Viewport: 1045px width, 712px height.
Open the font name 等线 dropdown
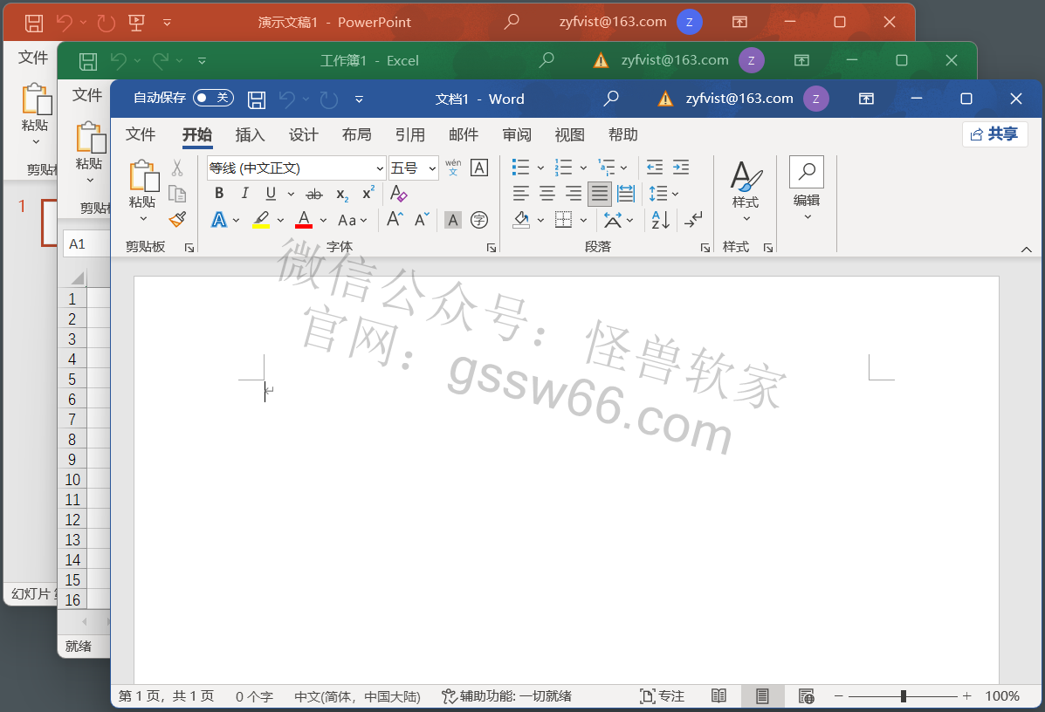[x=380, y=168]
